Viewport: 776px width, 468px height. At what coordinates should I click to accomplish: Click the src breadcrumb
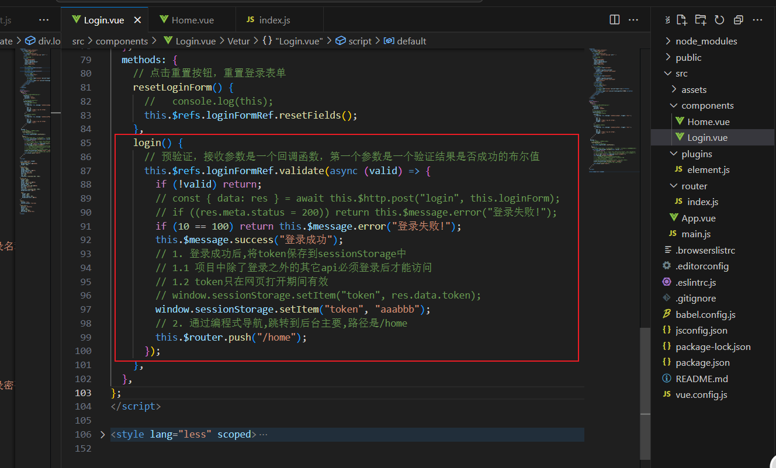click(x=78, y=41)
